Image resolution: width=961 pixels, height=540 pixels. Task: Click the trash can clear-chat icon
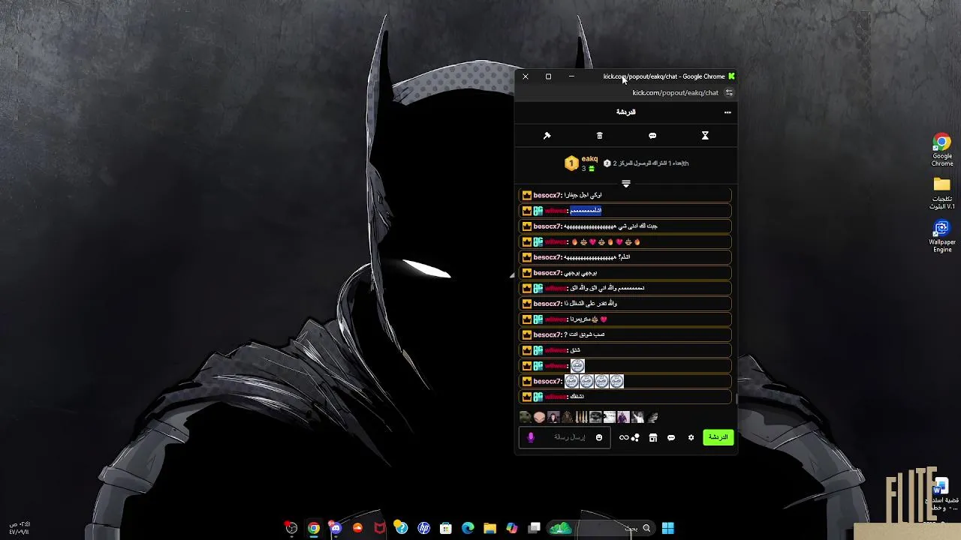point(599,136)
